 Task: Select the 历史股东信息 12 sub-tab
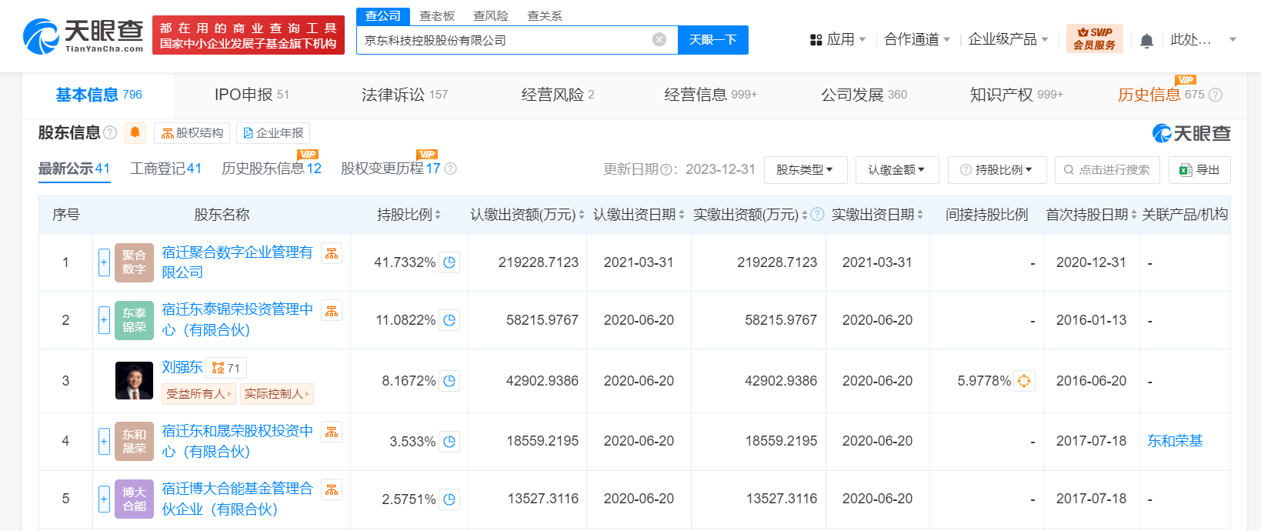tap(272, 169)
